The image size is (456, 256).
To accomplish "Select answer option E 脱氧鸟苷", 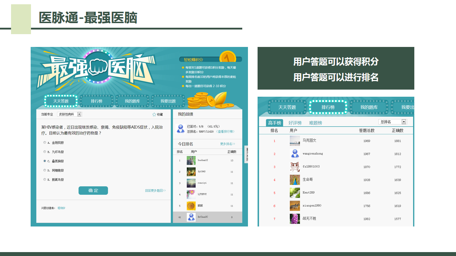I will [x=45, y=180].
